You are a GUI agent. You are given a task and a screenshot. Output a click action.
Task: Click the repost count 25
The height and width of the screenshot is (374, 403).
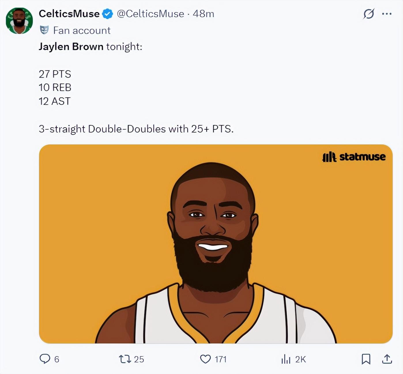coord(139,359)
